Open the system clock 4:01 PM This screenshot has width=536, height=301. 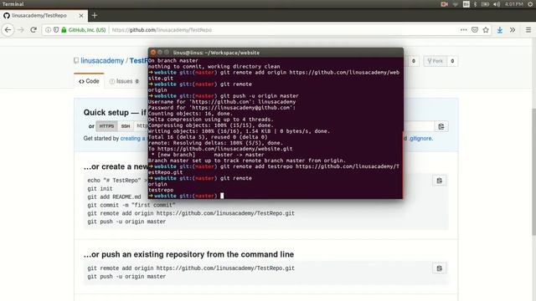pos(513,4)
